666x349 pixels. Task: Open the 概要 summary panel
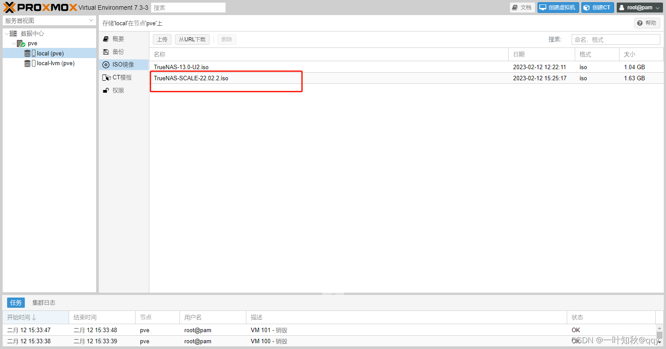[124, 39]
